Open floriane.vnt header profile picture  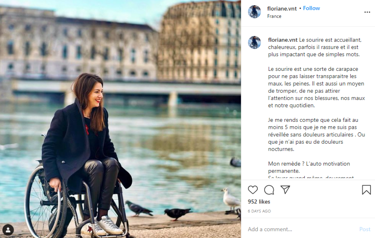254,12
